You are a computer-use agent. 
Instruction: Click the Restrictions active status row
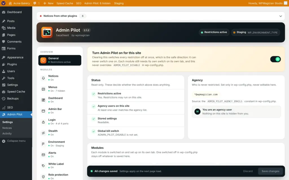136,96
